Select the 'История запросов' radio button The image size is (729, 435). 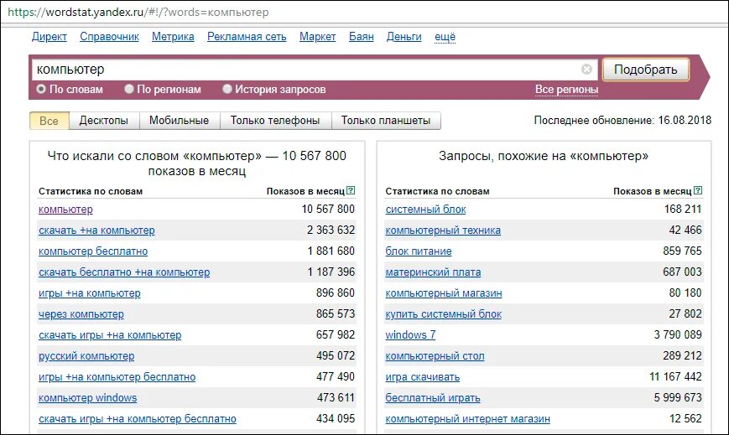(x=227, y=89)
